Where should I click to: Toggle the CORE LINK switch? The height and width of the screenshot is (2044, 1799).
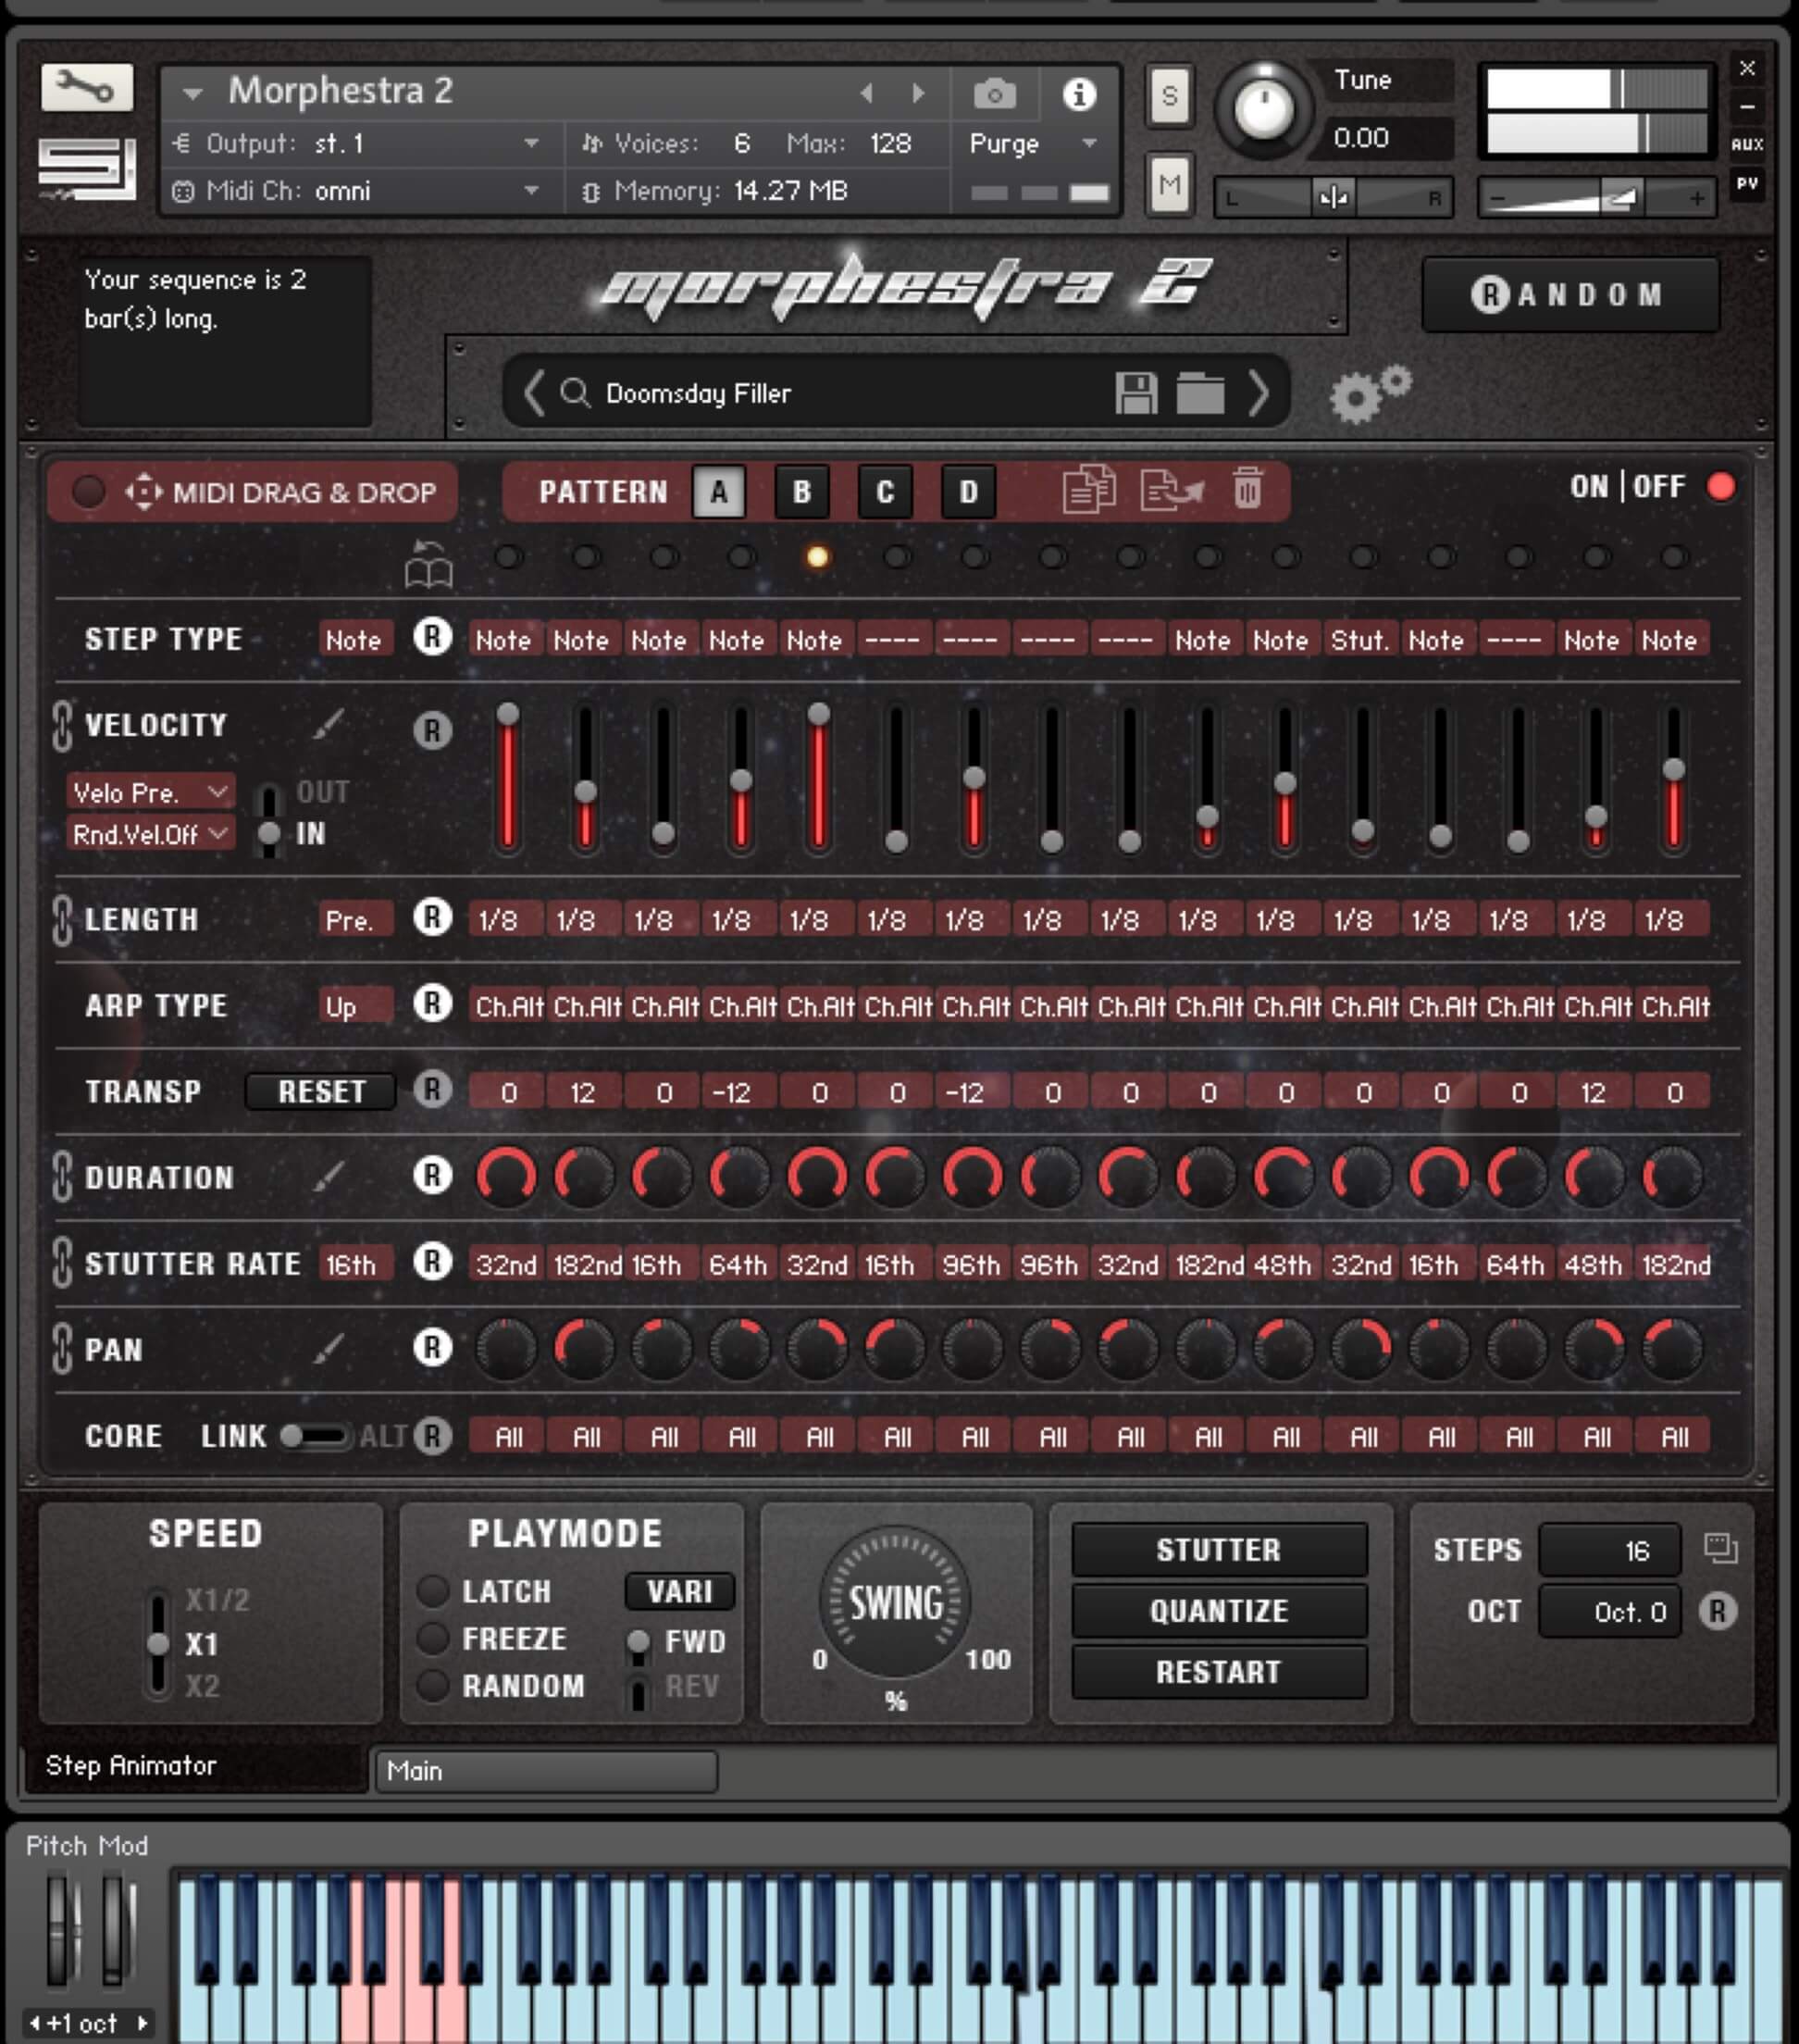tap(314, 1436)
